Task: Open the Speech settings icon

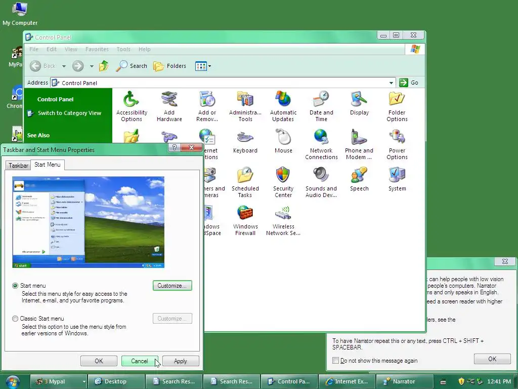Action: [359, 179]
